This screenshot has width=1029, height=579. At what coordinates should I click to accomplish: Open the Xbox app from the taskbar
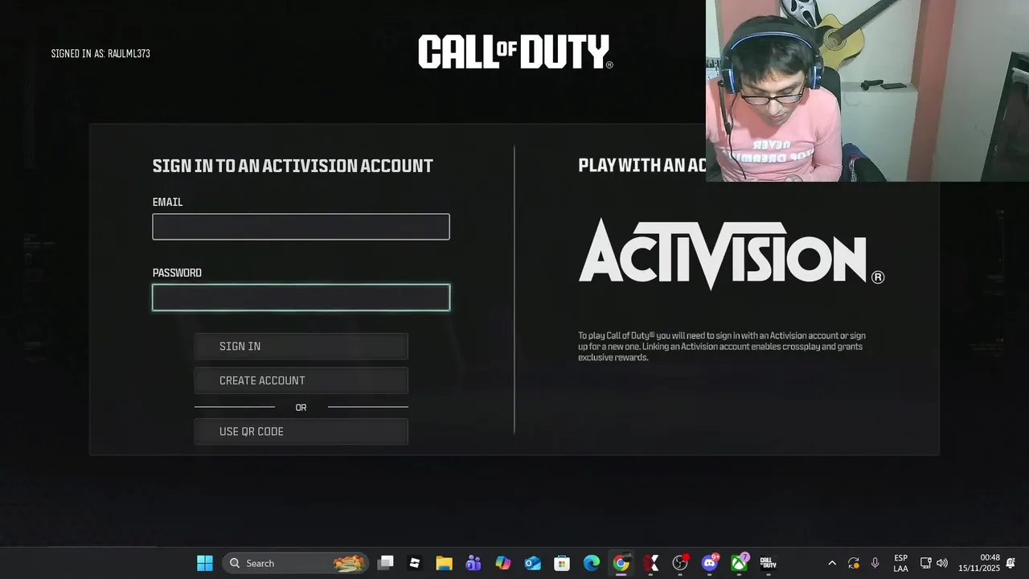739,563
